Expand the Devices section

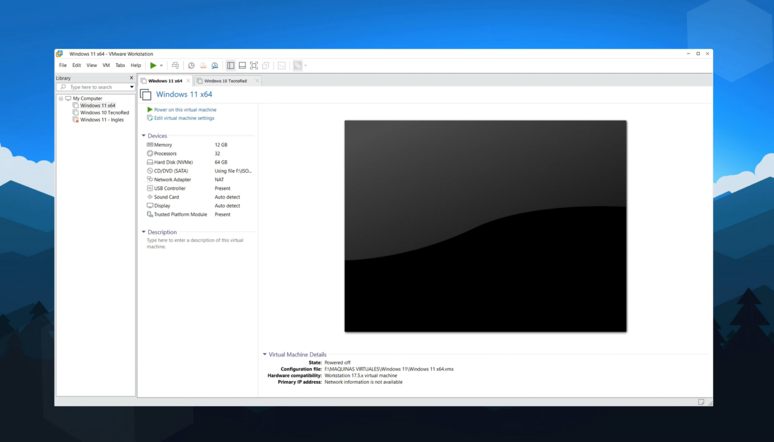144,136
